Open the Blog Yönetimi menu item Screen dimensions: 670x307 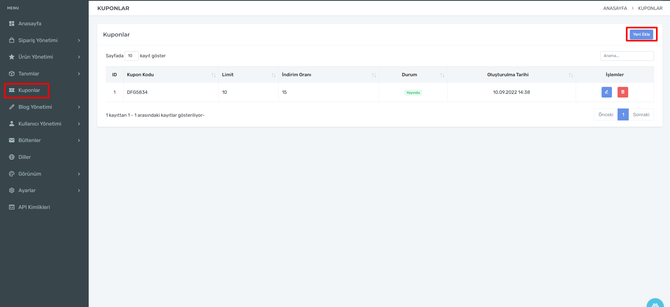(35, 107)
